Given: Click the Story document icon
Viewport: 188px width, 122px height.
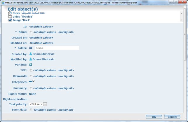Looking at the screenshot, I should [10, 13].
